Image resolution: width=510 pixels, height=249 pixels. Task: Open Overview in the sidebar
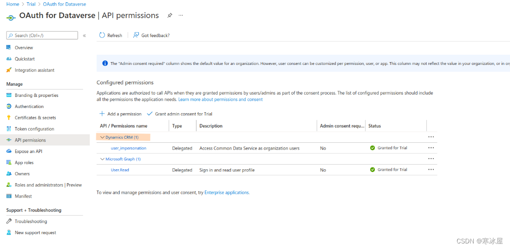click(24, 48)
